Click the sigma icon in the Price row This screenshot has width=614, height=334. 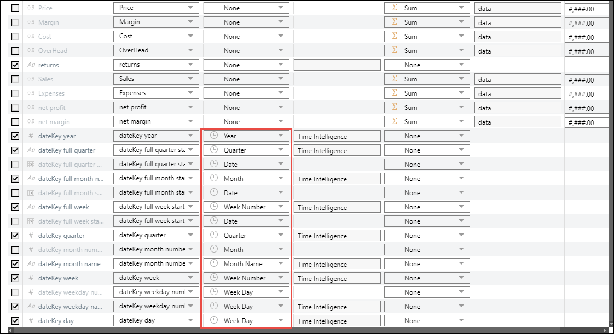click(394, 8)
